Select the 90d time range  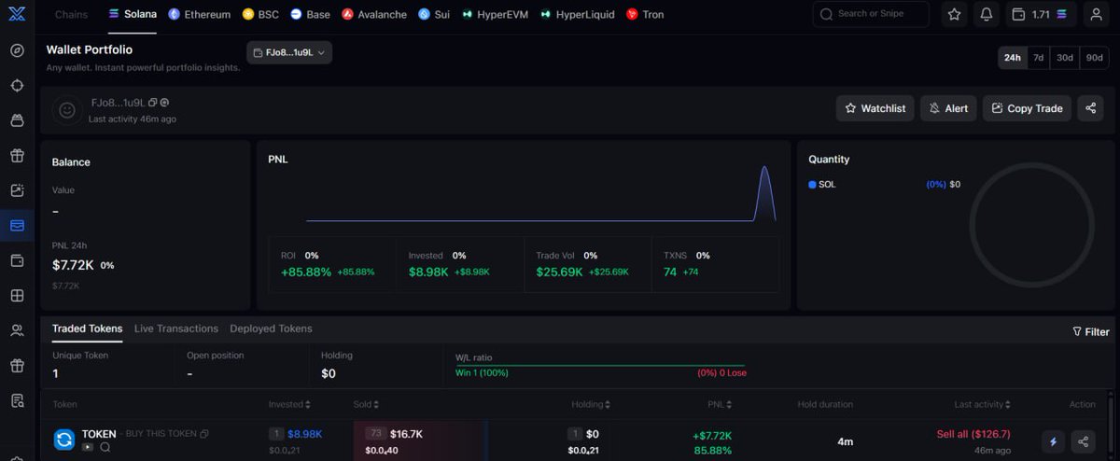(1094, 57)
